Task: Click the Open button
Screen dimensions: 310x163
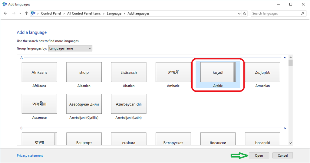Action: (x=259, y=155)
